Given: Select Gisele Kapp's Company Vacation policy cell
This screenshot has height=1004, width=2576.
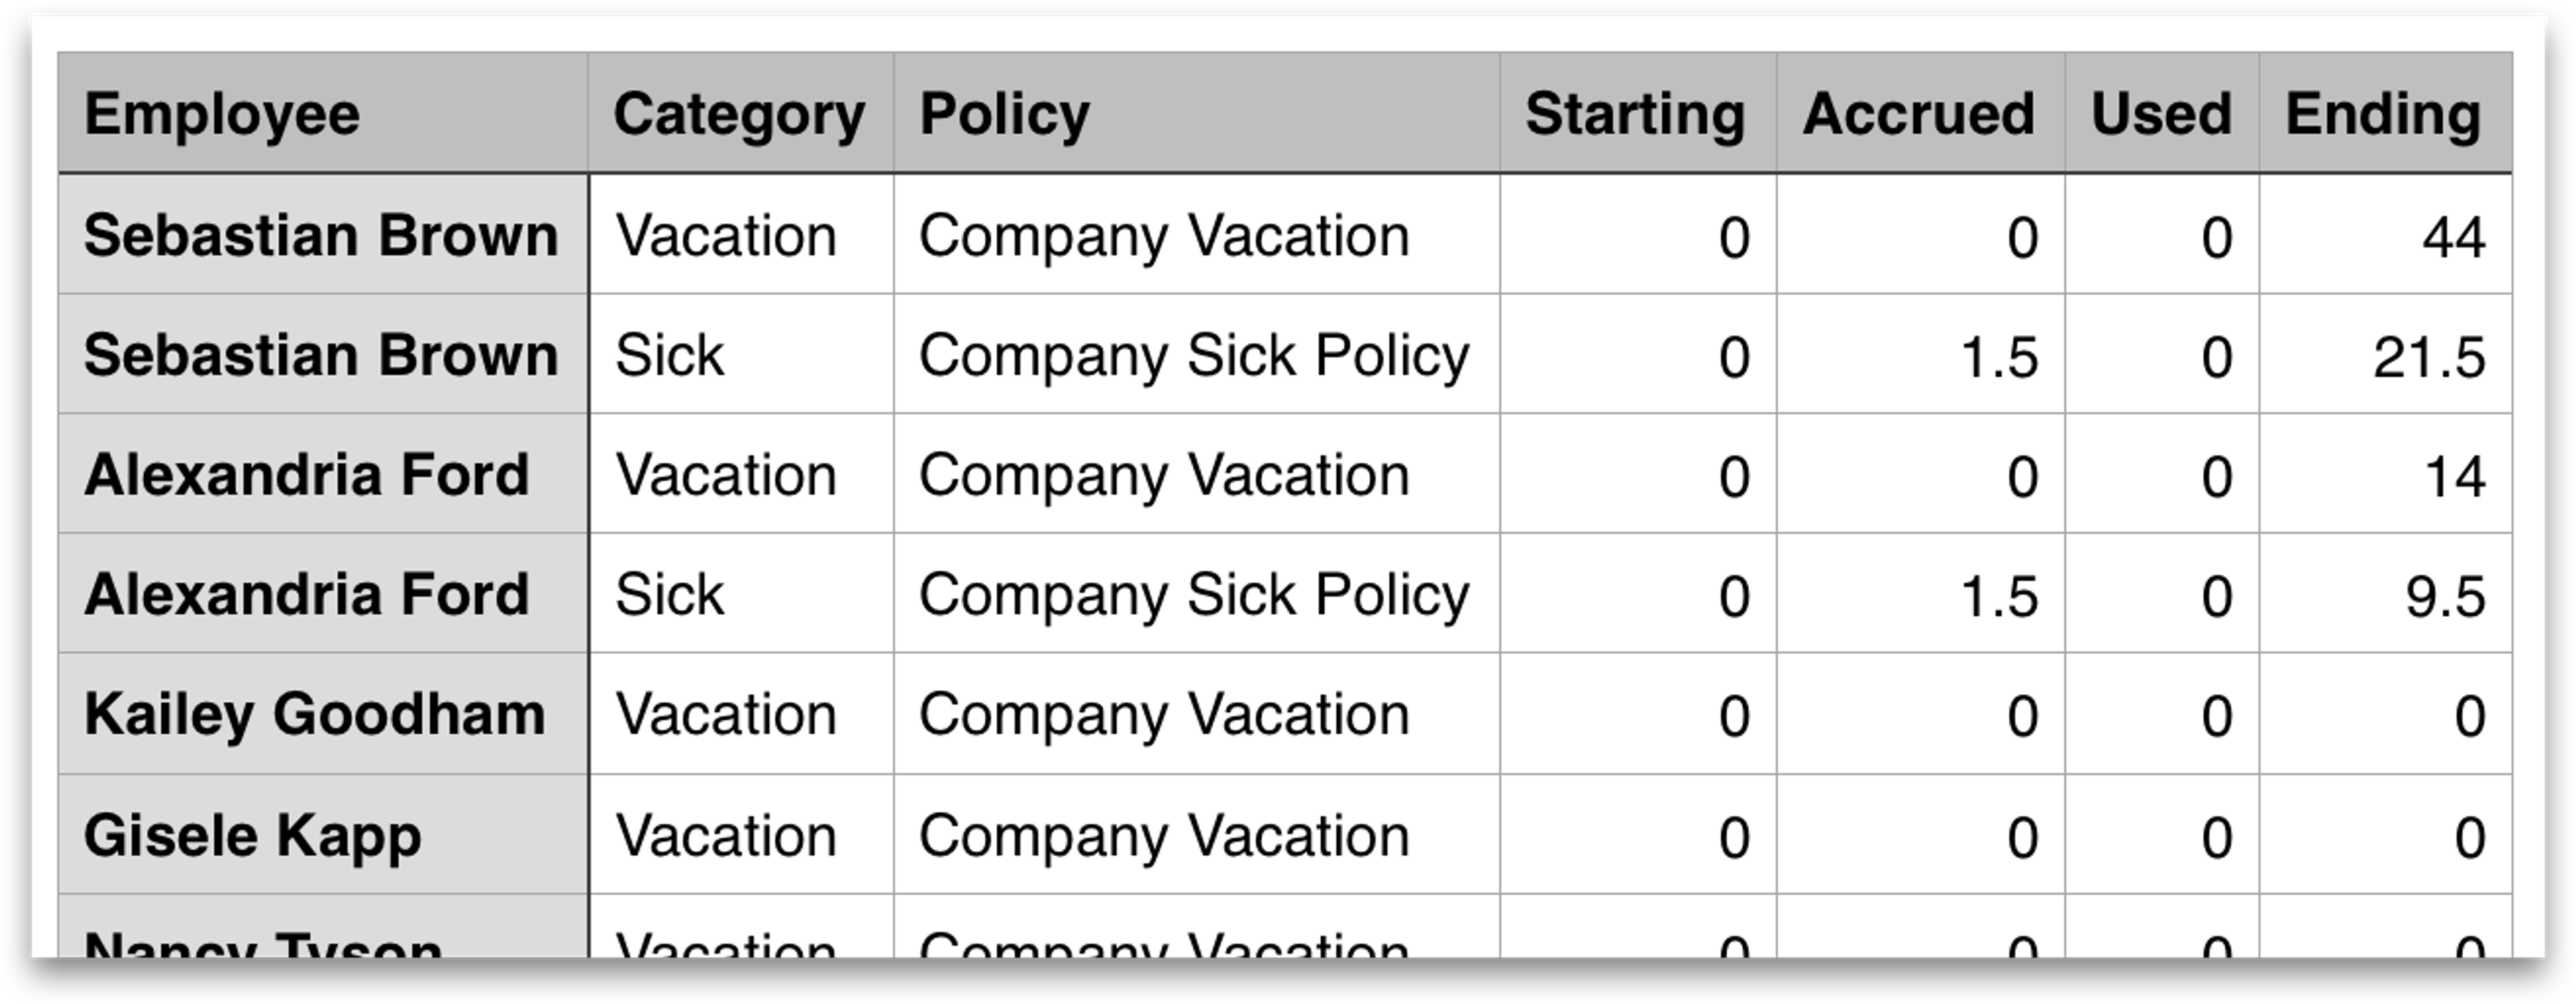Looking at the screenshot, I should click(x=1197, y=835).
